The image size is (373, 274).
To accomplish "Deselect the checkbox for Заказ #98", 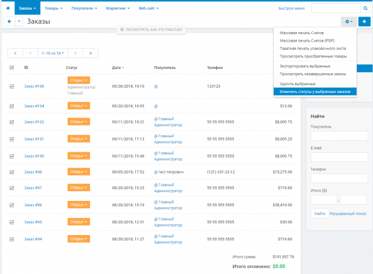I will click(x=12, y=172).
